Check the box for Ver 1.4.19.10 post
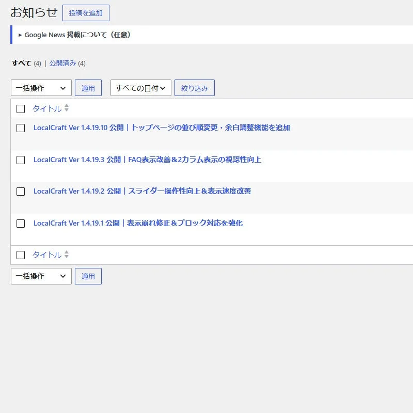The width and height of the screenshot is (413, 413). tap(21, 128)
